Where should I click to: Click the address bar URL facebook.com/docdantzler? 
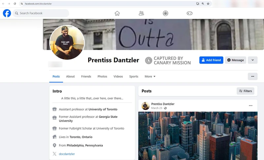(38, 4)
